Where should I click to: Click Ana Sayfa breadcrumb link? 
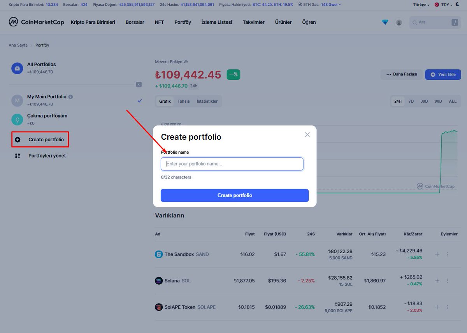coord(18,45)
